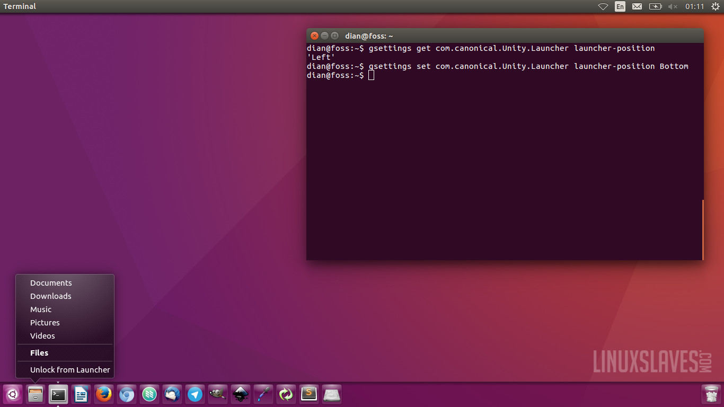Image resolution: width=724 pixels, height=407 pixels.
Task: Open the messaging envelope indicator
Action: [x=637, y=6]
